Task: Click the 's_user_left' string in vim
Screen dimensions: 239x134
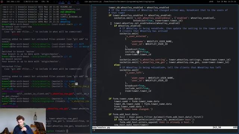Action: click(x=134, y=73)
